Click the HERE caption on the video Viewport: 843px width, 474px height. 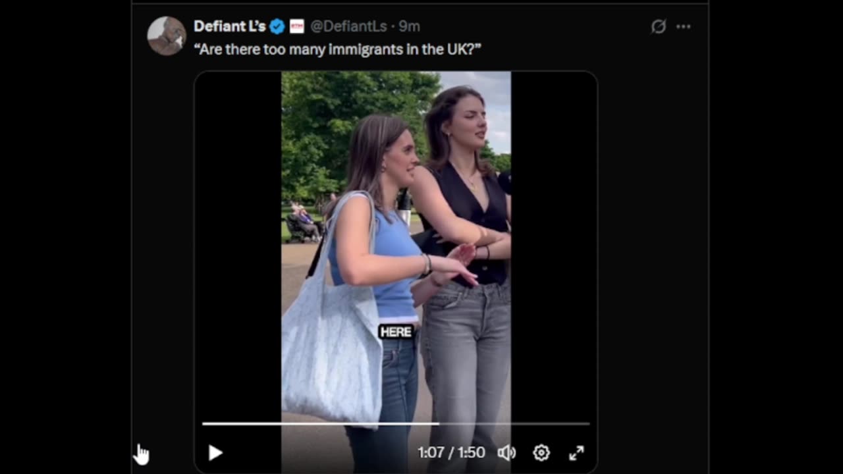(396, 332)
